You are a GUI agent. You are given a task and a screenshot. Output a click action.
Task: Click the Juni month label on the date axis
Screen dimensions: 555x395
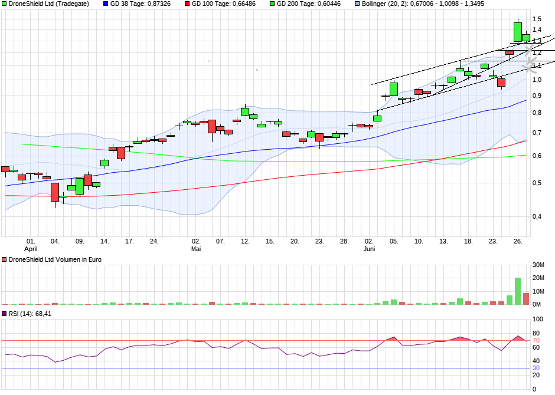pos(369,249)
